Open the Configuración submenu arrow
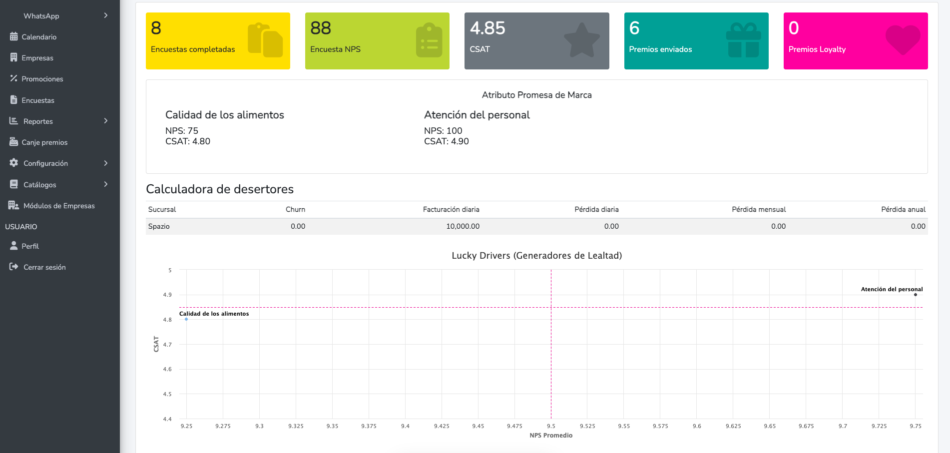This screenshot has height=453, width=950. click(105, 163)
